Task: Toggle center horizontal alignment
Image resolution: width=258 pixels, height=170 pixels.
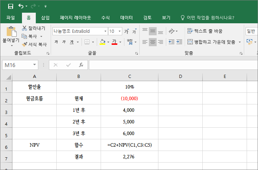Action: (x=153, y=42)
